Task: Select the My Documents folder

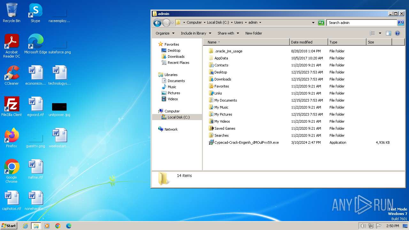Action: point(226,100)
